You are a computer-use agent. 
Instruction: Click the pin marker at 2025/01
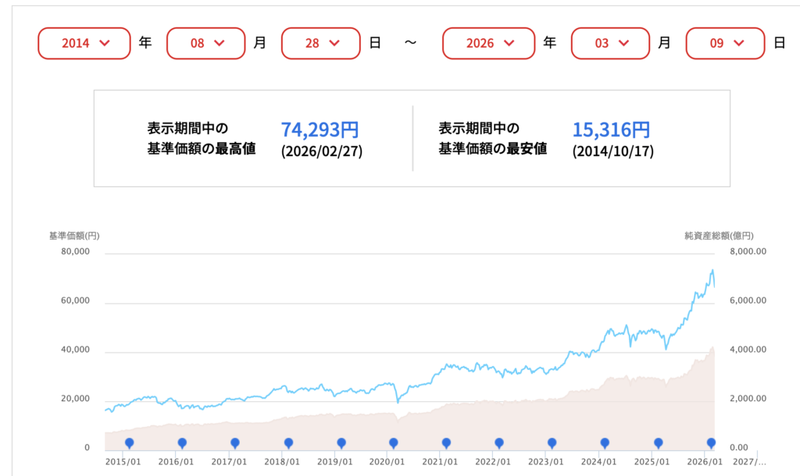658,443
